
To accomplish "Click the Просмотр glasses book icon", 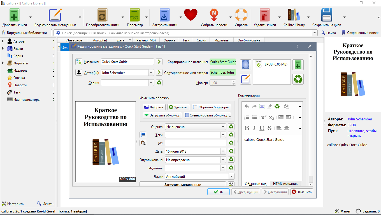I will tap(135, 15).
